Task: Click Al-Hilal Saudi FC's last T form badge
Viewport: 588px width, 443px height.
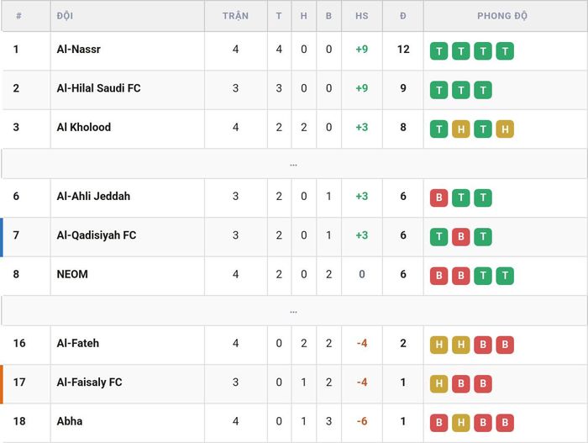Action: [x=483, y=90]
